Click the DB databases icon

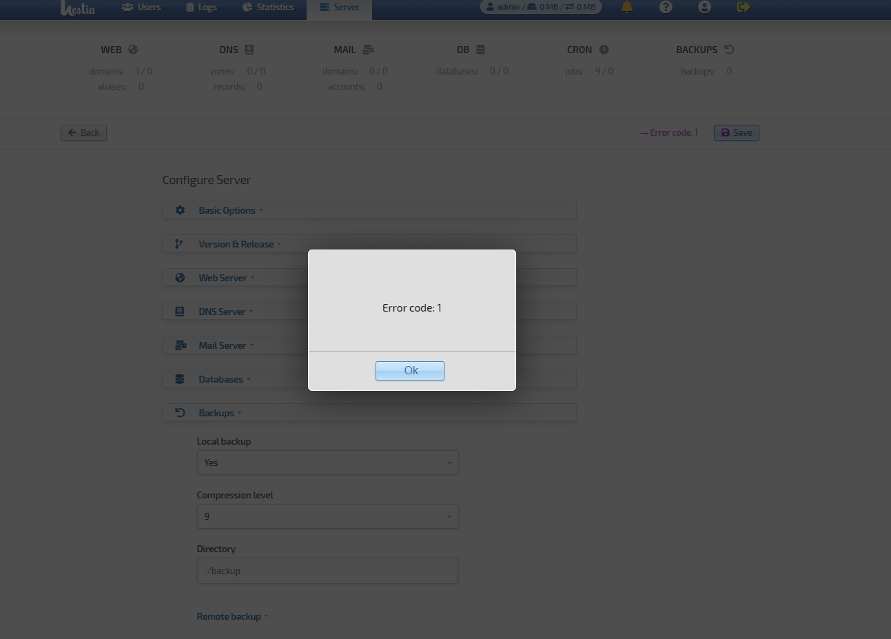click(482, 49)
